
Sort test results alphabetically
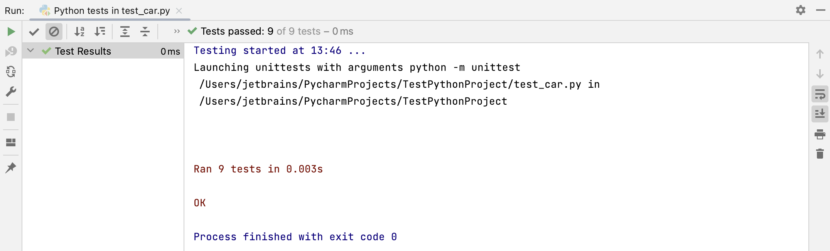tap(80, 32)
